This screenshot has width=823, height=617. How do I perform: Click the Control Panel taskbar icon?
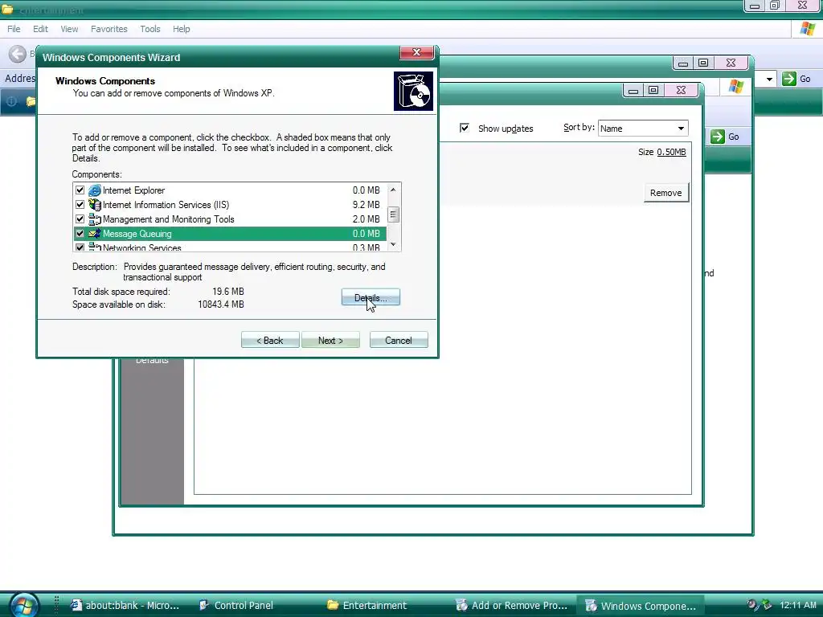[x=203, y=606]
